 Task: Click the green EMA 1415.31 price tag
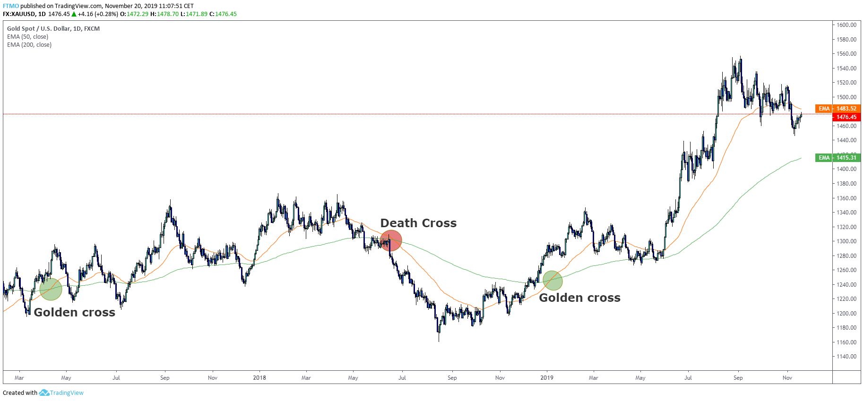tap(838, 158)
